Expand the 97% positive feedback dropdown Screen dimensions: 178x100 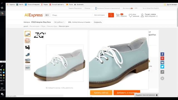pyautogui.click(x=80, y=22)
